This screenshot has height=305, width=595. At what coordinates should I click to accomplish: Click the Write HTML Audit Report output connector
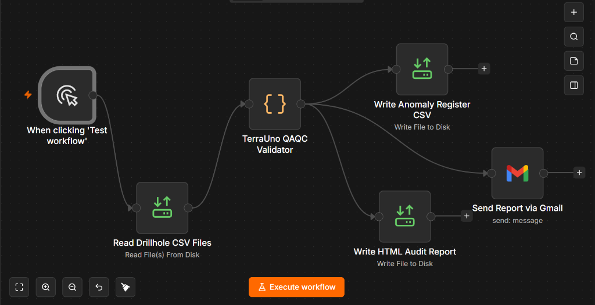pyautogui.click(x=431, y=216)
